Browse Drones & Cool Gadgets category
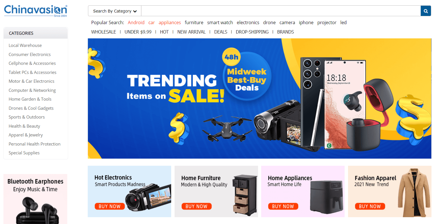 tap(31, 108)
